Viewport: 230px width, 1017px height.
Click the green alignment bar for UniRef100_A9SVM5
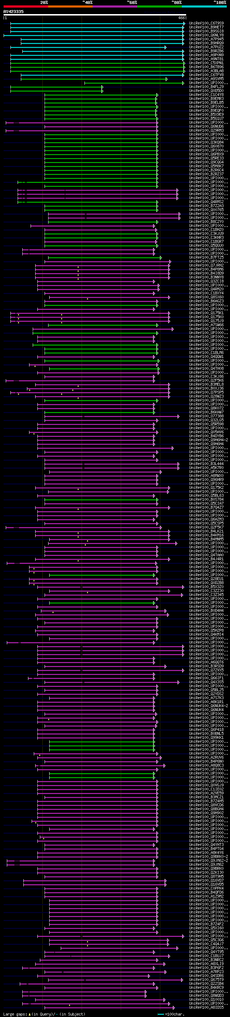(x=95, y=79)
